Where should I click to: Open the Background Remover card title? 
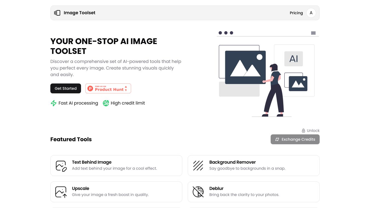click(232, 162)
